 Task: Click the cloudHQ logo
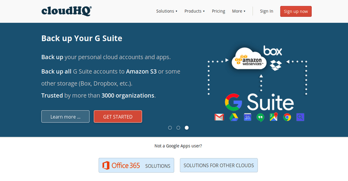[x=67, y=11]
